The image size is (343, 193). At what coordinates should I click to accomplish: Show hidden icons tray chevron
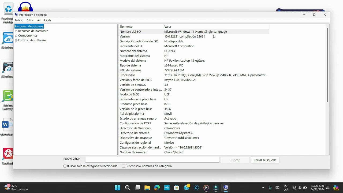point(263,188)
